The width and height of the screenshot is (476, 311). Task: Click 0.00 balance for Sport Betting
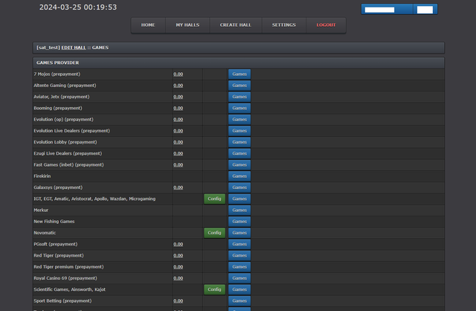pos(178,301)
